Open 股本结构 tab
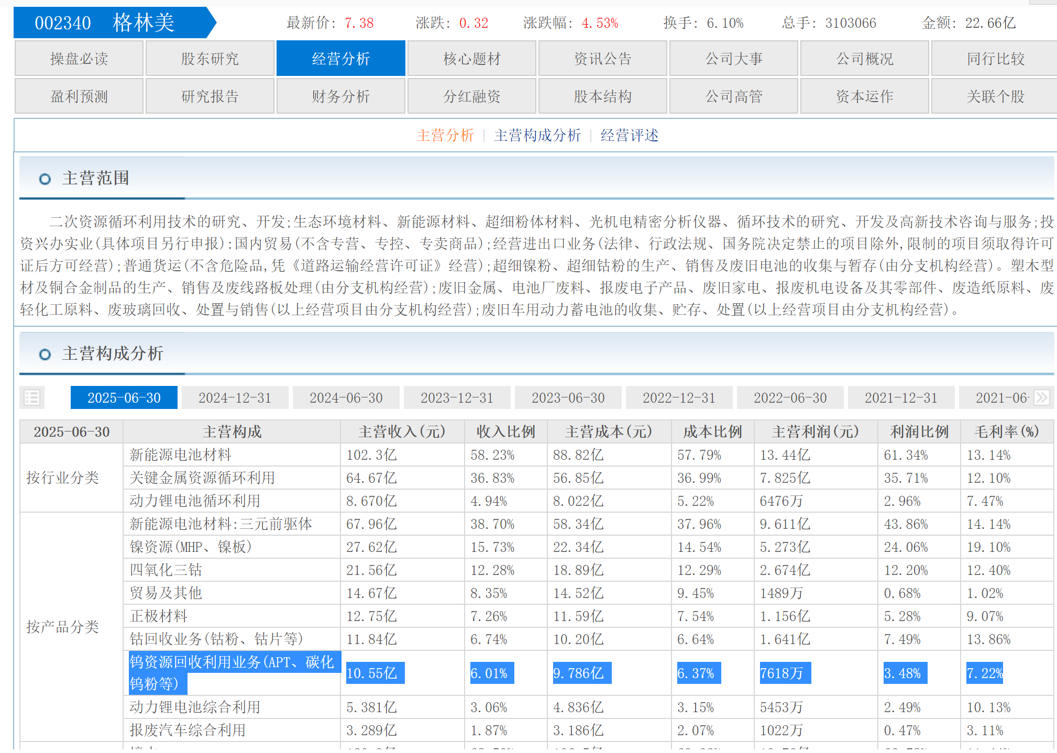This screenshot has height=753, width=1057. 603,96
